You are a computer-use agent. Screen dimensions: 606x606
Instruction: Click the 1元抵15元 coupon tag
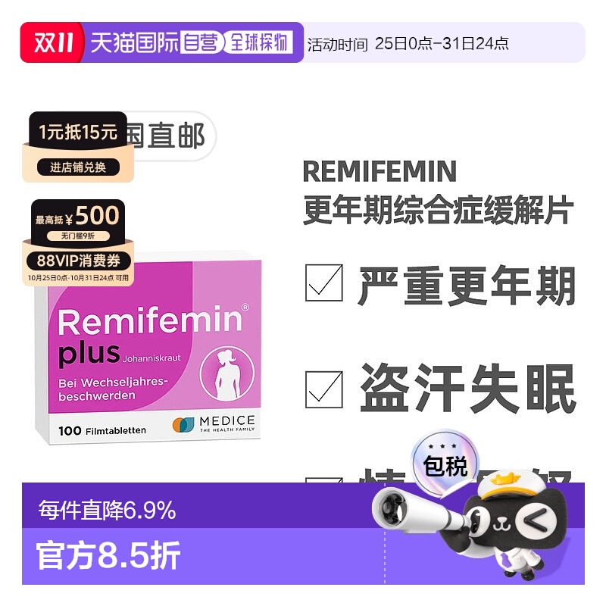coord(78,131)
